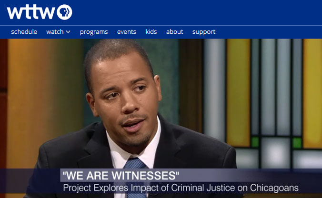The height and width of the screenshot is (198, 322).
Task: Click the wttw wordmark logo
Action: coord(31,13)
